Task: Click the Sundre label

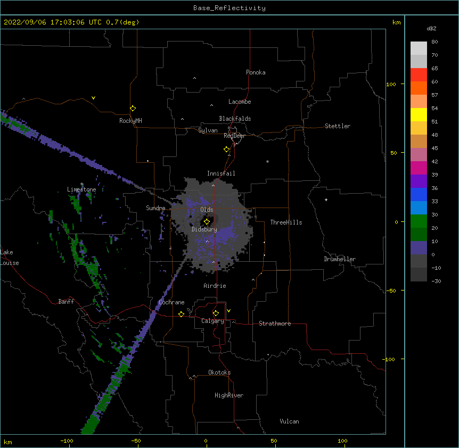Action: 155,208
